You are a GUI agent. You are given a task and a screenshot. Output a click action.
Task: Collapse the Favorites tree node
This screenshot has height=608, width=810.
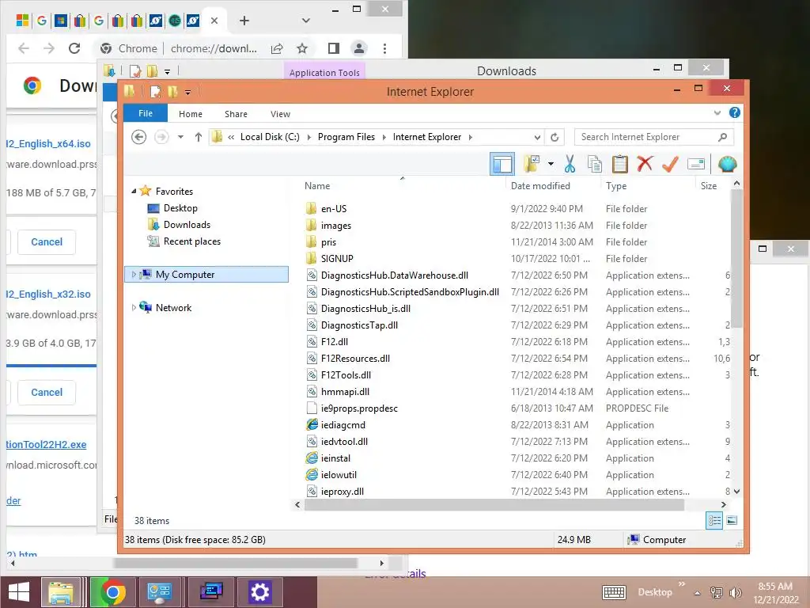[134, 192]
